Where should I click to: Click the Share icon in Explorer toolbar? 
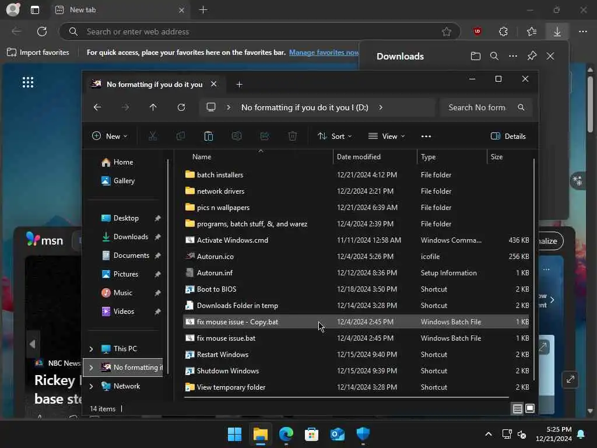[x=265, y=136]
